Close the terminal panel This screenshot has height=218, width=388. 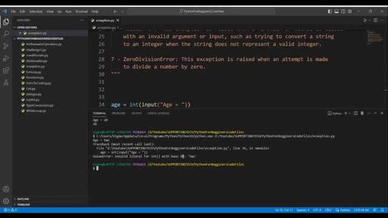382,113
